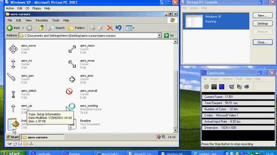Open Explorer File menu
Screen dimensions: 277x155
10,20
